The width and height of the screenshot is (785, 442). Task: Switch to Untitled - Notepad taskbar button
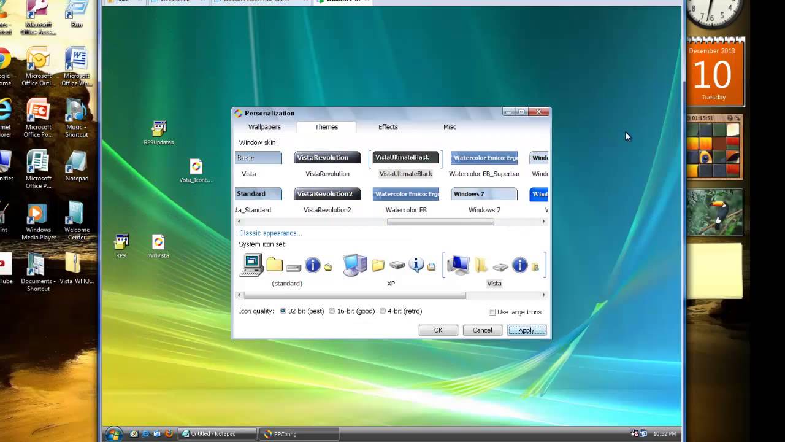(216, 434)
